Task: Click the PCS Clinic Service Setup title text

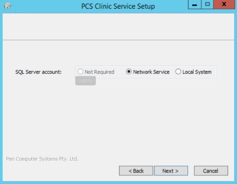Action: (x=118, y=6)
